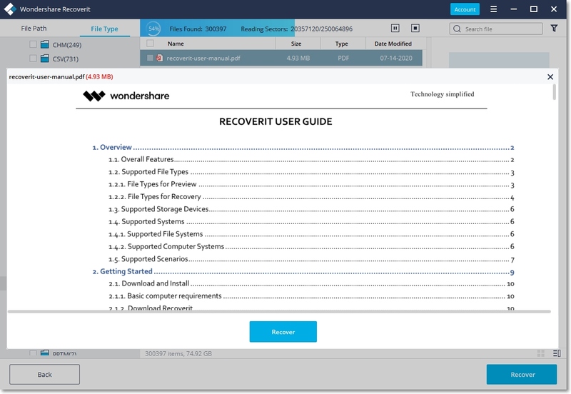Sort by the Date Modified column header
The width and height of the screenshot is (571, 394).
click(394, 44)
